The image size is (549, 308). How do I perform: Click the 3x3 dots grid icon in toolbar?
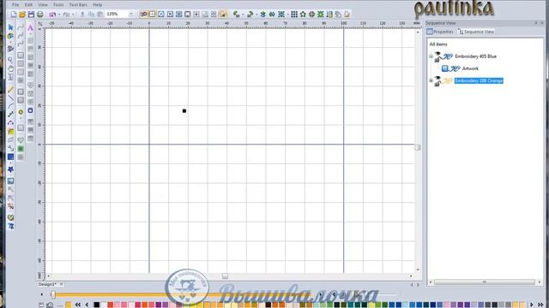[294, 15]
